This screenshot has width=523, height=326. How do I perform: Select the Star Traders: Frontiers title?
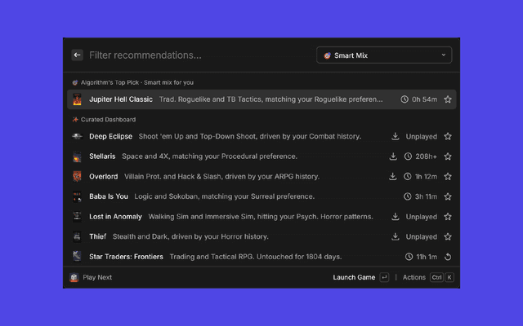coord(126,257)
